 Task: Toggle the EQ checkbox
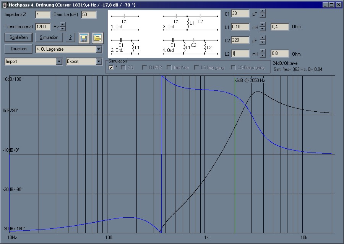tap(123, 67)
